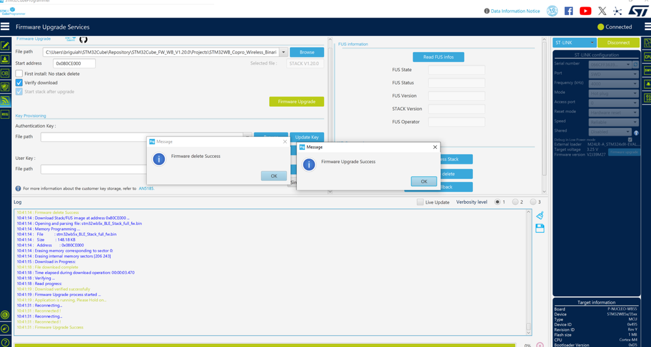651x347 pixels.
Task: Select the Firmware Upgrade Services wireless icon
Action: point(5,100)
